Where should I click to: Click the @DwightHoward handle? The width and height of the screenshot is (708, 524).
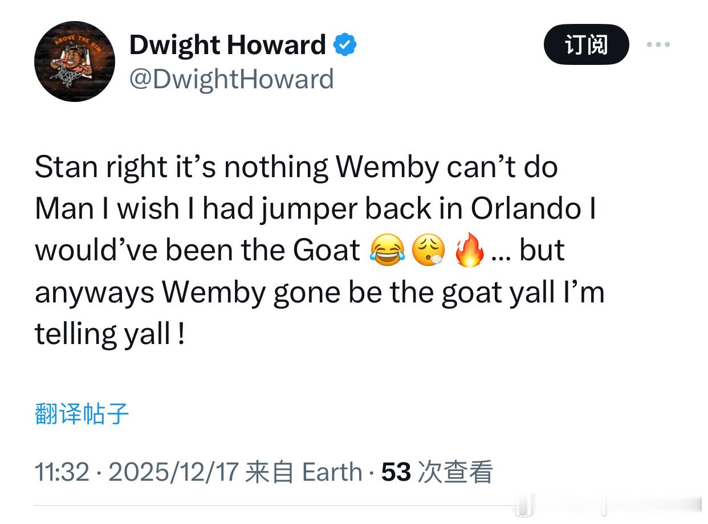pos(231,79)
